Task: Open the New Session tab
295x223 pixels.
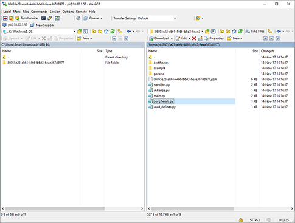Action: tap(42, 25)
